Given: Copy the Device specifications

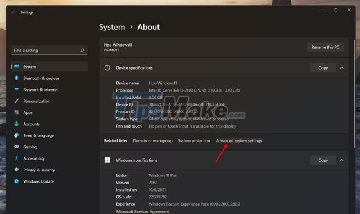Looking at the screenshot, I should [x=323, y=67].
